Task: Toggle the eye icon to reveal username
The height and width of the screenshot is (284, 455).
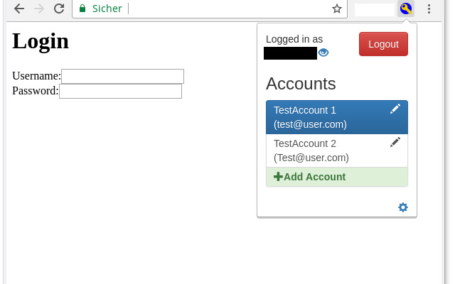Action: 323,53
